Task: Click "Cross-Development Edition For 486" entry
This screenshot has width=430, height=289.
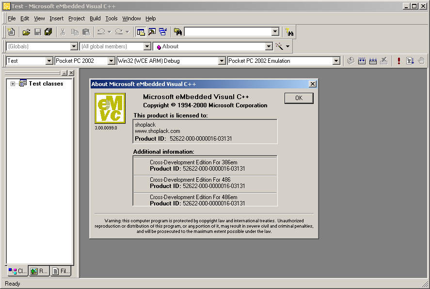Action: click(190, 180)
